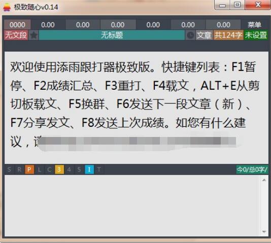Click the 无文段 red label
This screenshot has height=243, width=271.
[x=16, y=35]
